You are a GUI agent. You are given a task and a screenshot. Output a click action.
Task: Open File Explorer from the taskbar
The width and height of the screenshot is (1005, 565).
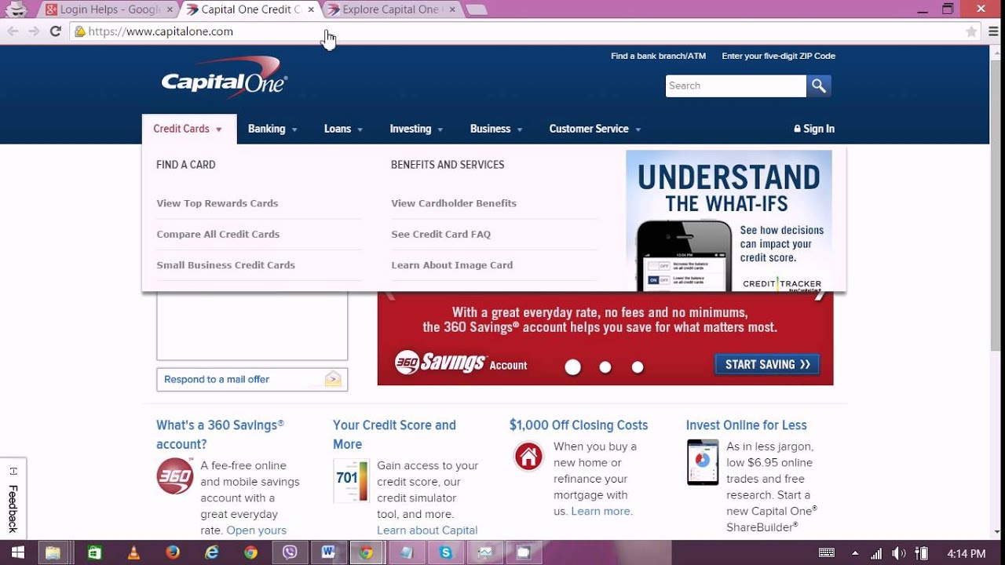coord(53,552)
